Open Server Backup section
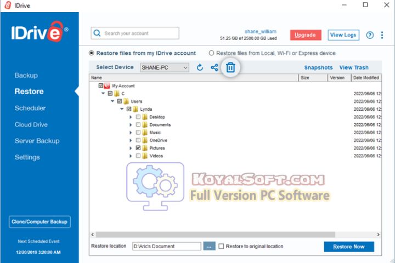Image resolution: width=395 pixels, height=263 pixels. click(37, 141)
